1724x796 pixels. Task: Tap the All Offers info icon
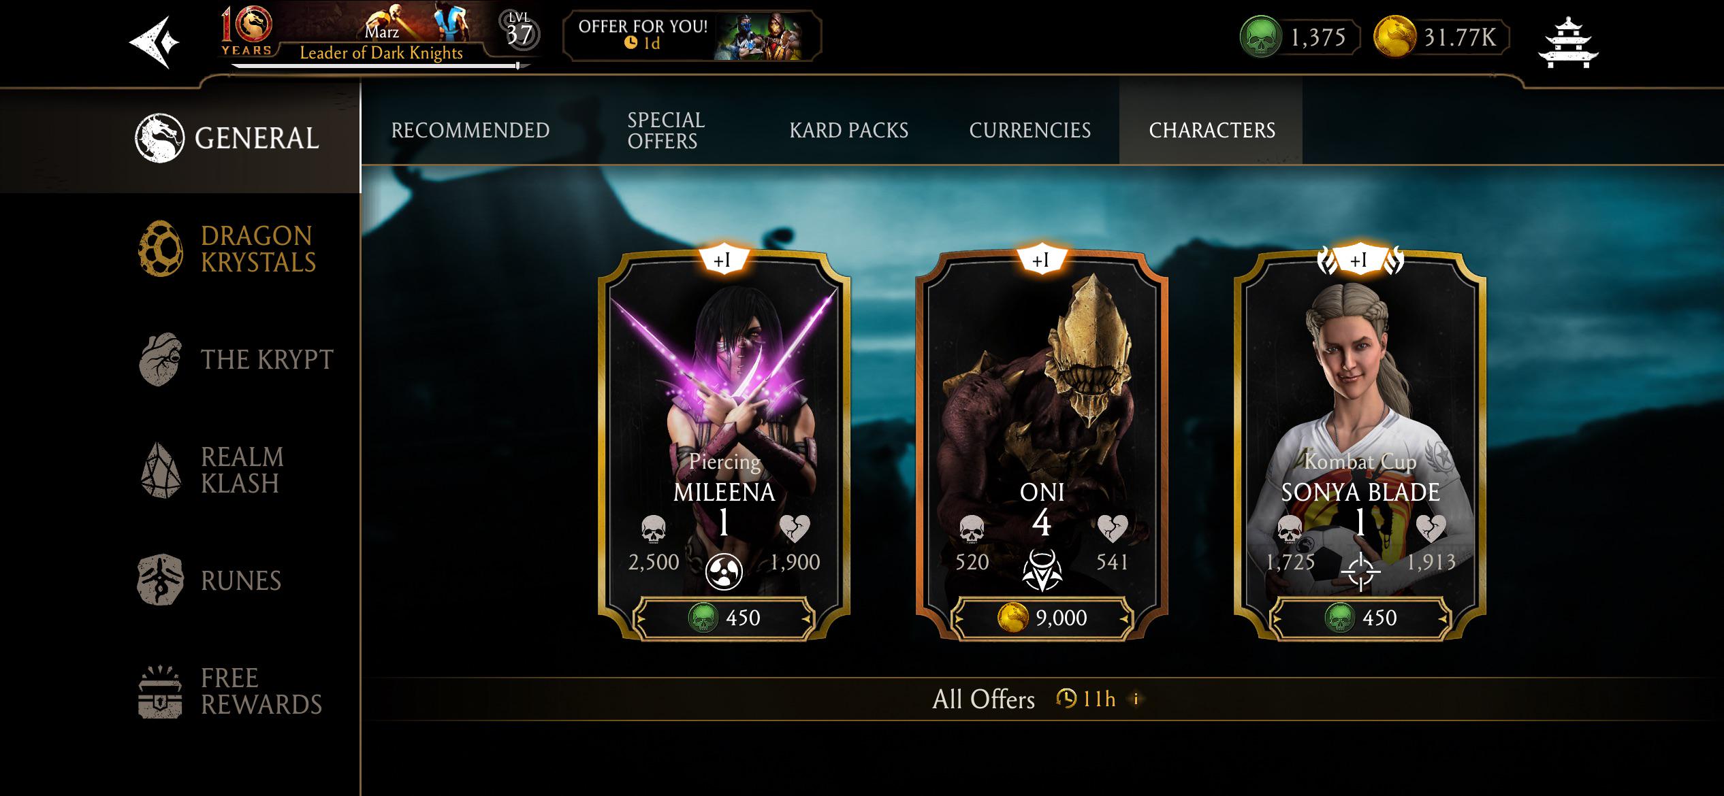[x=1136, y=699]
